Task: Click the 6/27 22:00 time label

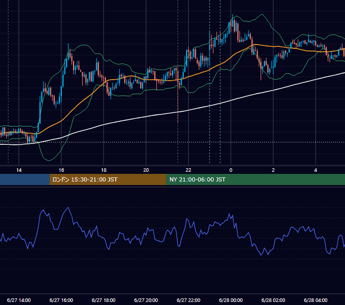Action: point(189,300)
